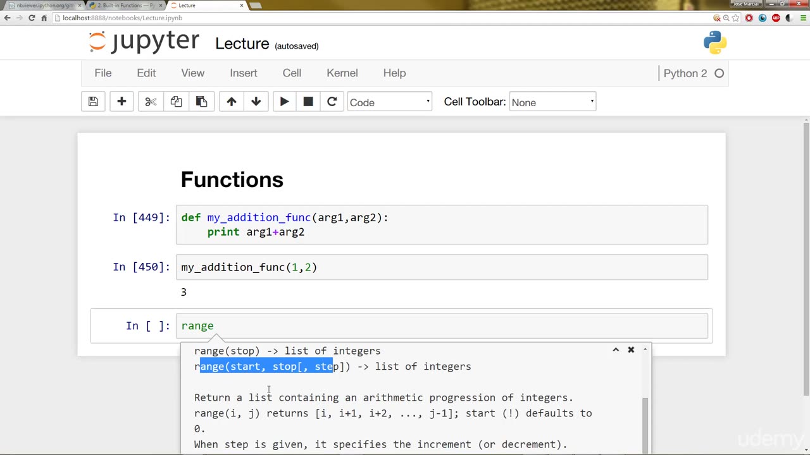The image size is (810, 455).
Task: Interrupt the kernel with the stop icon
Action: [x=308, y=102]
